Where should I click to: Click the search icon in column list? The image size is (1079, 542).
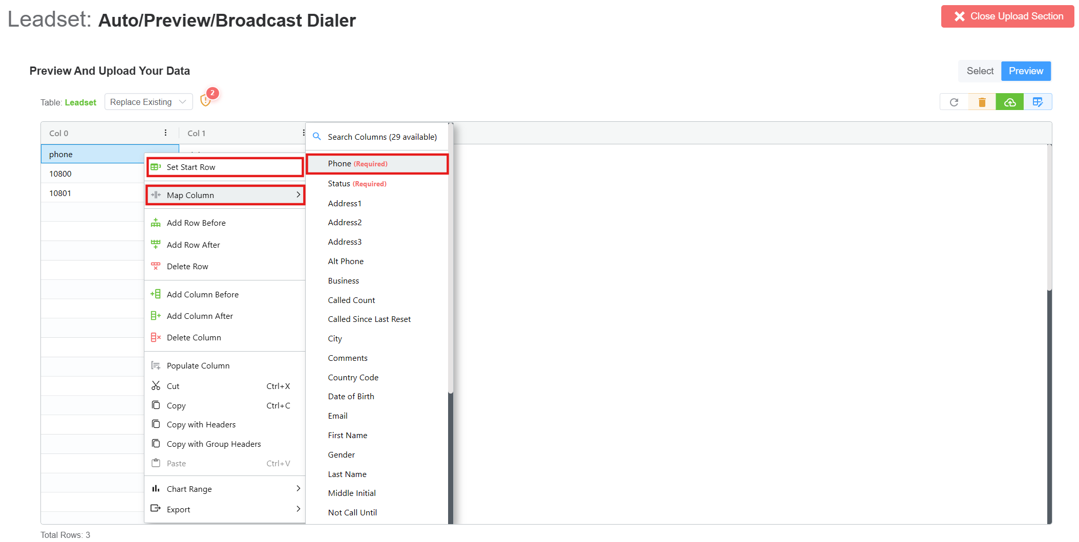coord(317,137)
